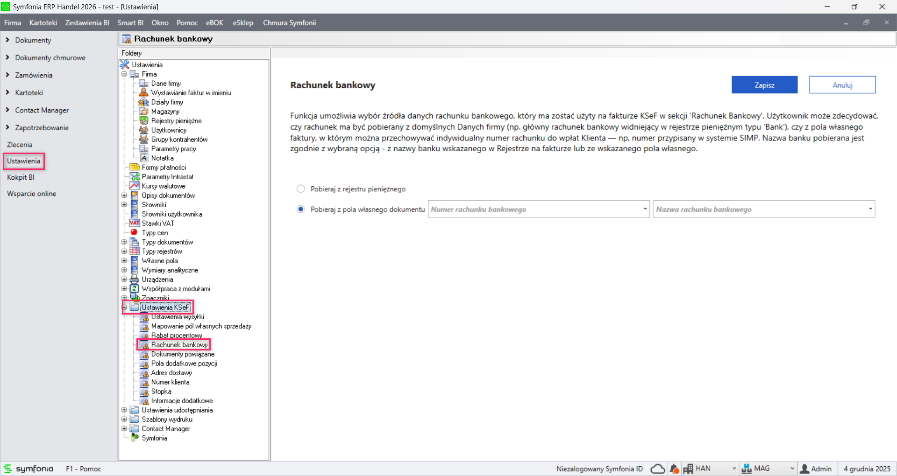Image resolution: width=897 pixels, height=476 pixels.
Task: Click the notification bell icon in status bar
Action: pos(674,469)
